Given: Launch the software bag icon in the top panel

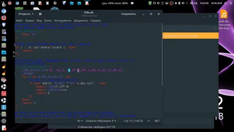Looking at the screenshot, I should (x=32, y=3).
